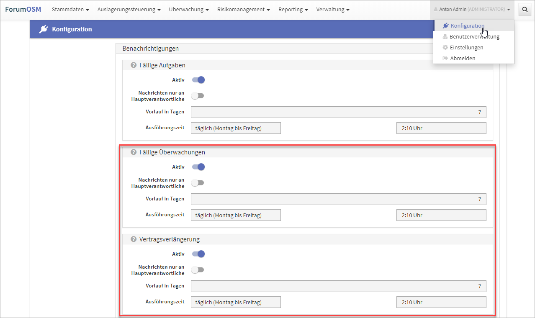The image size is (535, 318).
Task: Open the Reporting menu
Action: [293, 10]
